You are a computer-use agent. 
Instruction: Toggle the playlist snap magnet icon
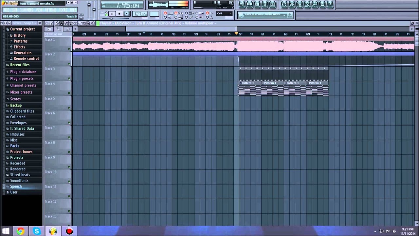point(51,23)
